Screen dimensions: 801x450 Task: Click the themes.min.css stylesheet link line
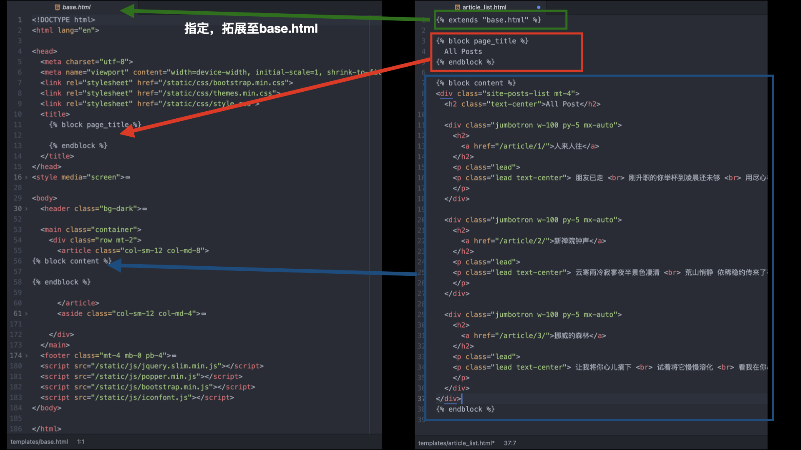point(160,93)
